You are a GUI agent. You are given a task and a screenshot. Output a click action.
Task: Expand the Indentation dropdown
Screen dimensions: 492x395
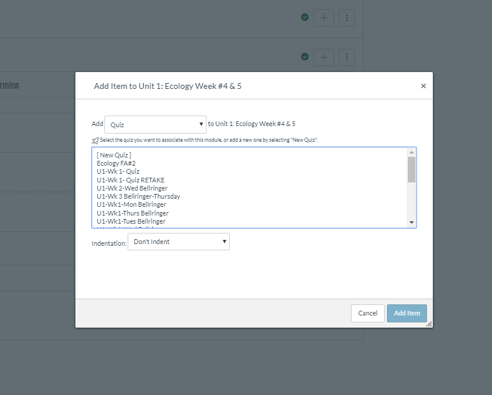pyautogui.click(x=178, y=242)
